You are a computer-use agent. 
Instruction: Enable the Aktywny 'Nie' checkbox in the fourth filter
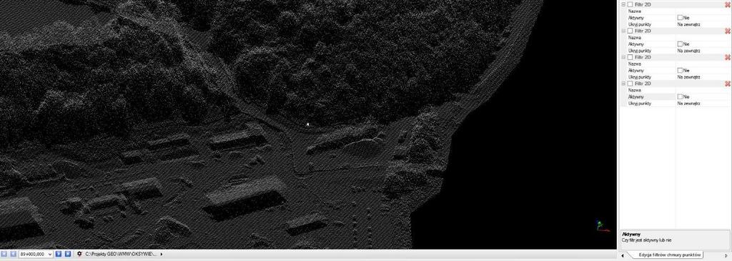pyautogui.click(x=681, y=97)
